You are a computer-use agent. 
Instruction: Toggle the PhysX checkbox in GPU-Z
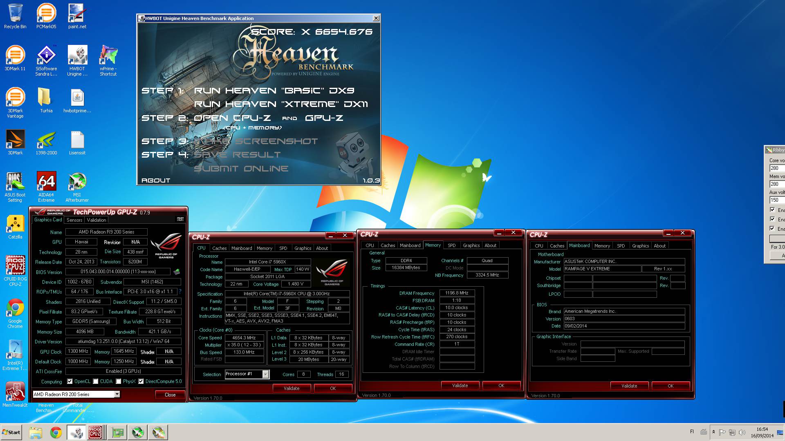tap(118, 381)
